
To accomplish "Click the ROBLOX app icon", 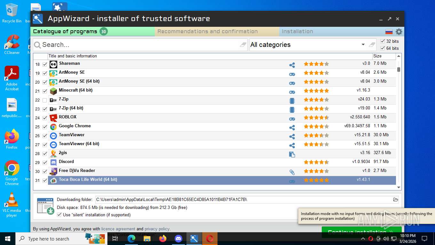I will coord(53,118).
